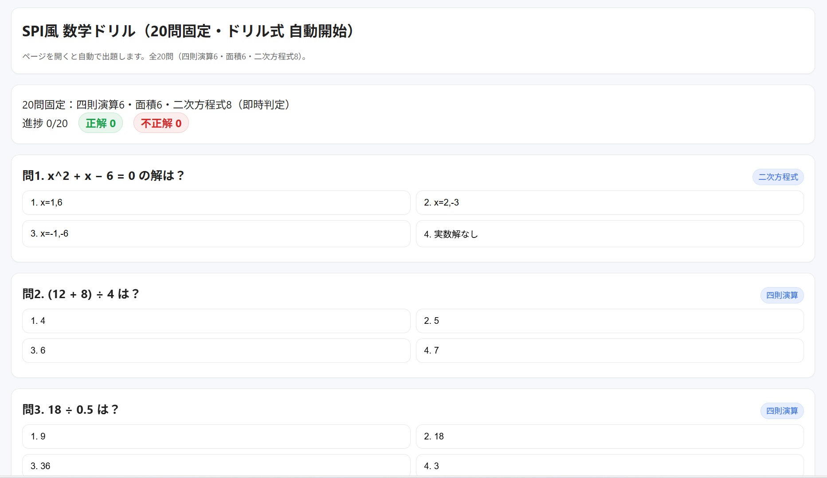Click the SPI風 数学ドリル page title

[188, 31]
